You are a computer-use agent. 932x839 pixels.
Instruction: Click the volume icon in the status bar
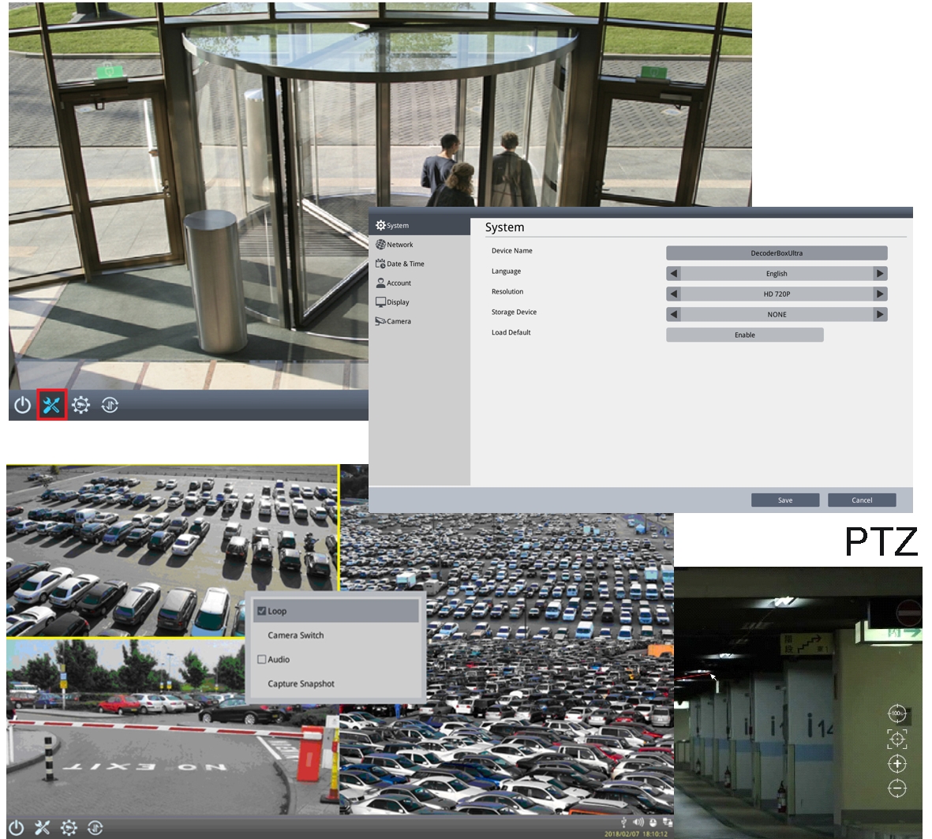[639, 820]
